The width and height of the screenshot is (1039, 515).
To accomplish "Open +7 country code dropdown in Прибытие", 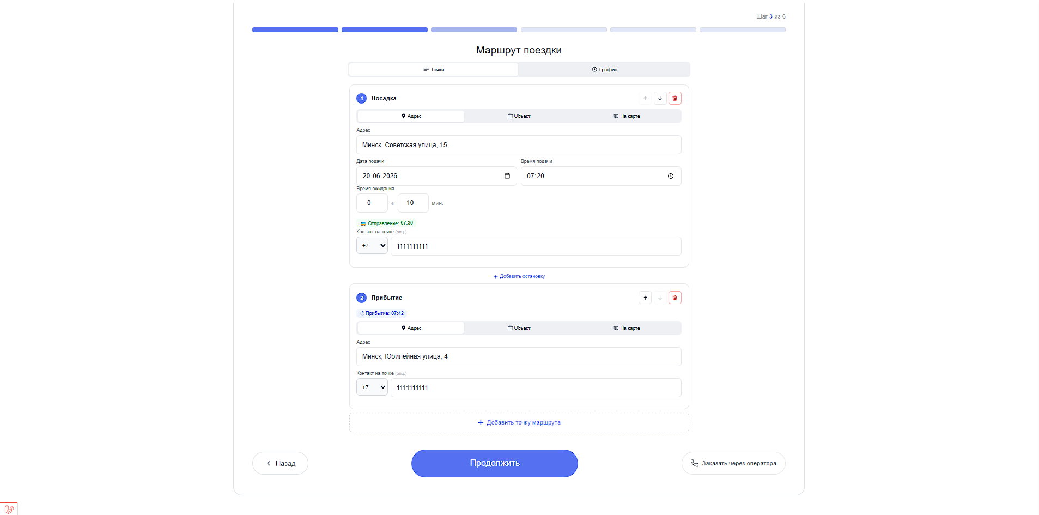I will point(372,387).
